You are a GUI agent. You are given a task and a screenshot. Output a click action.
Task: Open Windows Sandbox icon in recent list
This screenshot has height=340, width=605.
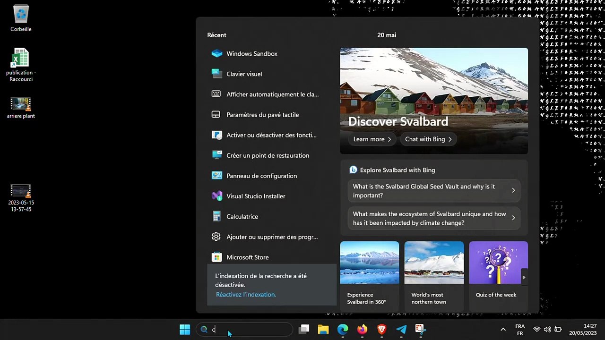click(x=217, y=53)
